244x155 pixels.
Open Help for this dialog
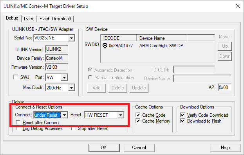225,148
